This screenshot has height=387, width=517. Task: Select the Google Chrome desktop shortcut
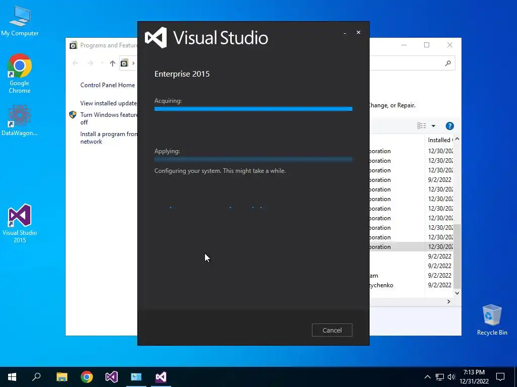pyautogui.click(x=20, y=74)
